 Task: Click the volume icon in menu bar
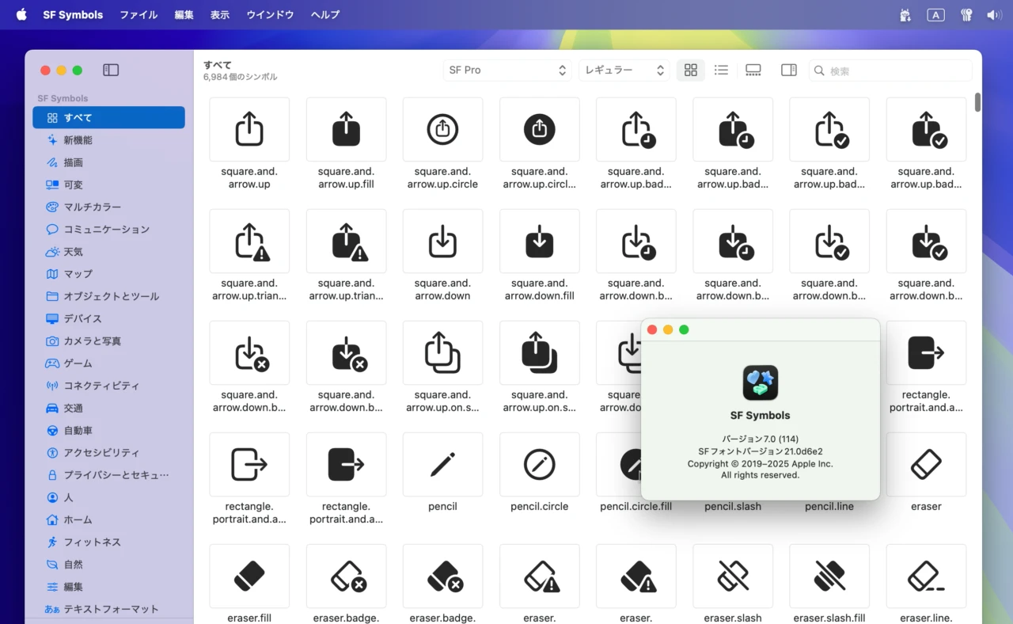993,15
